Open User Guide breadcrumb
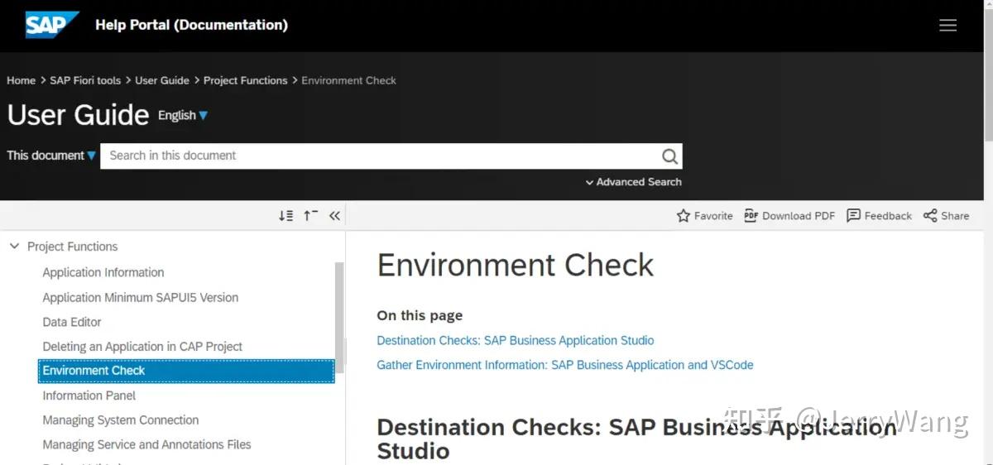The image size is (993, 465). 162,80
